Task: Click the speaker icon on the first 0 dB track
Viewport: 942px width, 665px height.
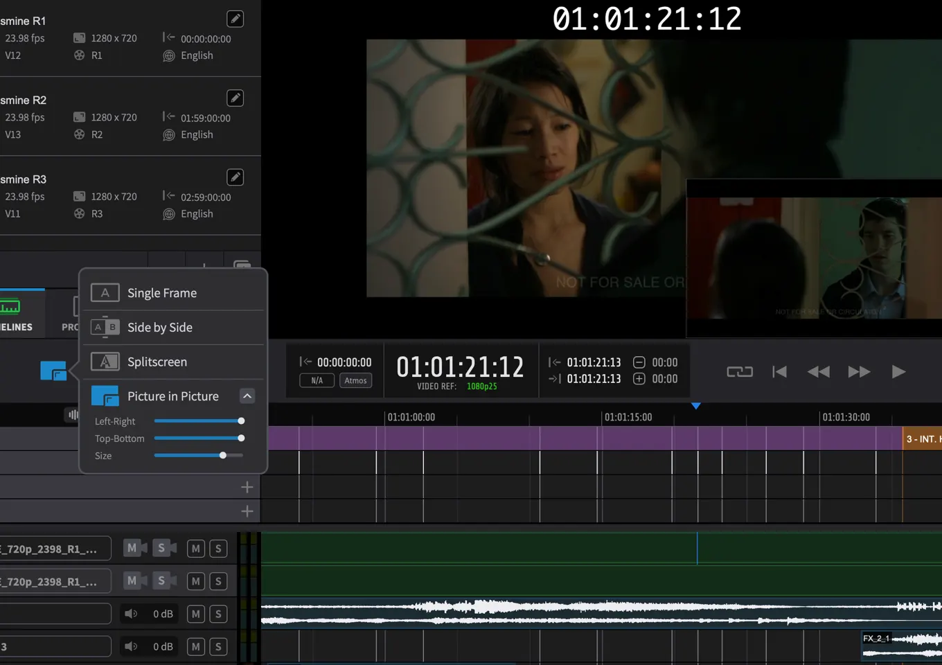Action: tap(130, 614)
